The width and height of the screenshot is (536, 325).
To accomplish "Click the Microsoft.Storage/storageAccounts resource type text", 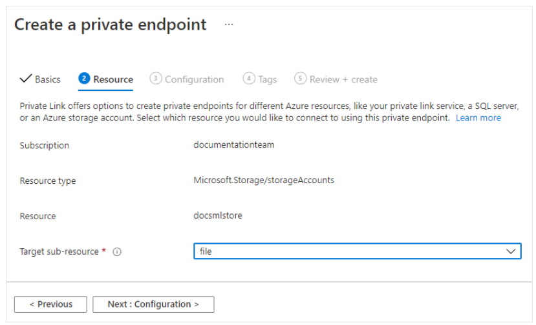I will [x=264, y=180].
